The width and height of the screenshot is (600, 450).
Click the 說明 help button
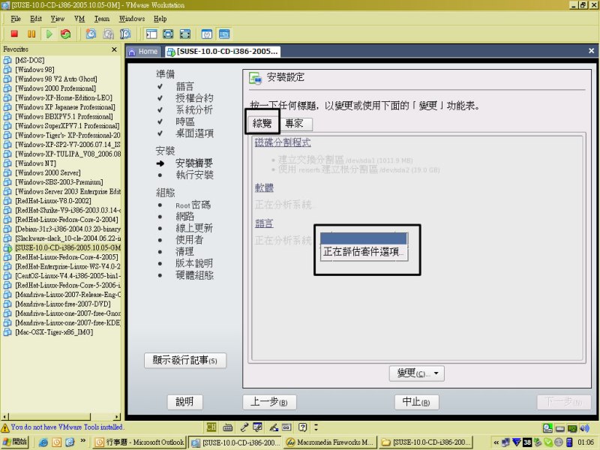click(185, 402)
